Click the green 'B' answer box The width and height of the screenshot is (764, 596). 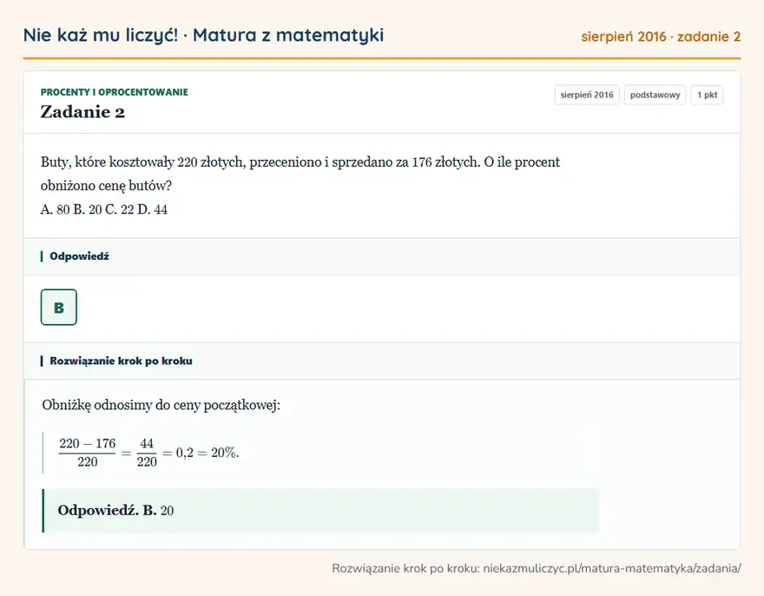pyautogui.click(x=58, y=308)
